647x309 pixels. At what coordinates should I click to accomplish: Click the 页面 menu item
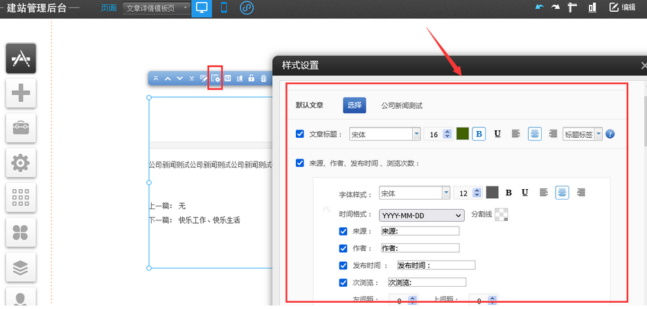coord(108,8)
